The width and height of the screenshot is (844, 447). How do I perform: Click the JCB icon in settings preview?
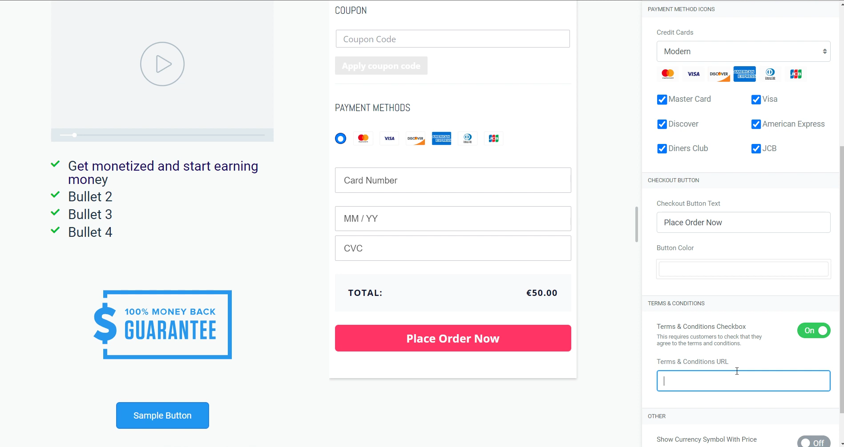(x=796, y=74)
